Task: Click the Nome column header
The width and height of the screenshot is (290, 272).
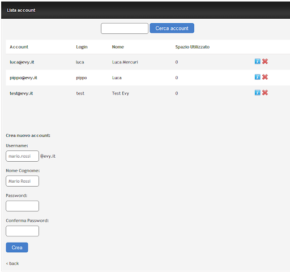Action: (x=118, y=47)
